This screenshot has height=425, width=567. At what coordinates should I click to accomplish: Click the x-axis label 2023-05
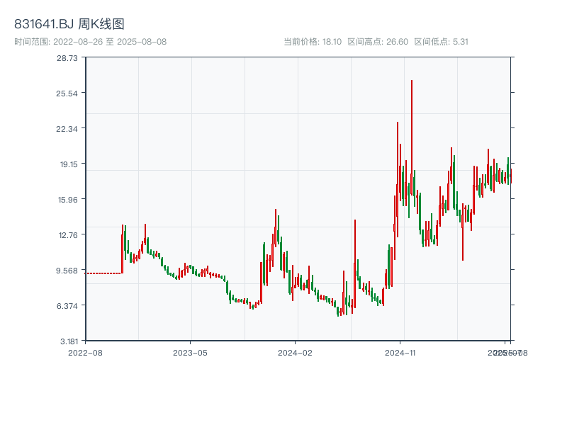click(x=190, y=353)
